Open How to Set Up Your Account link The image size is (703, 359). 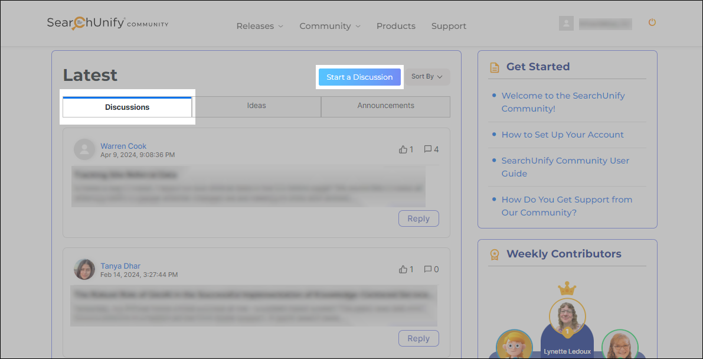click(x=562, y=135)
